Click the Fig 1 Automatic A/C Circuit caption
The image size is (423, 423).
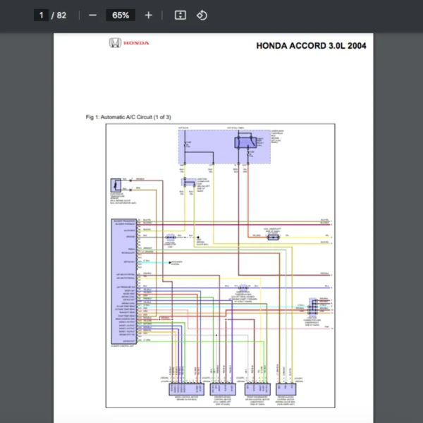pos(128,117)
